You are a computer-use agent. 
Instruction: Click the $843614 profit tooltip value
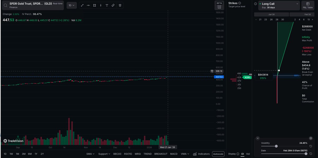(x=263, y=75)
